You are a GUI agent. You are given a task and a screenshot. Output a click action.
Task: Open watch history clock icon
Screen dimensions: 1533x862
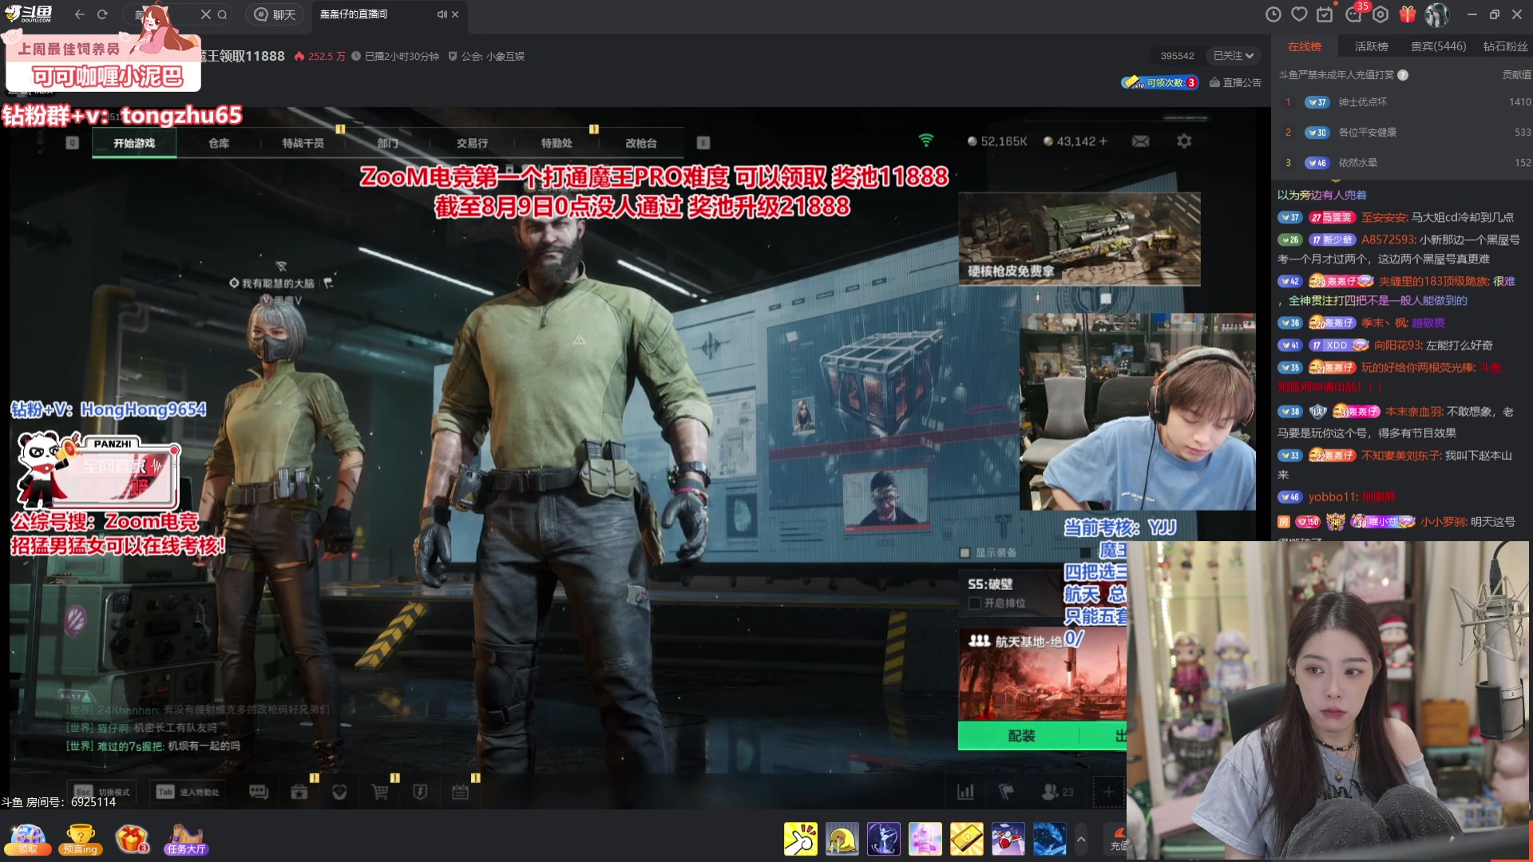[1274, 14]
